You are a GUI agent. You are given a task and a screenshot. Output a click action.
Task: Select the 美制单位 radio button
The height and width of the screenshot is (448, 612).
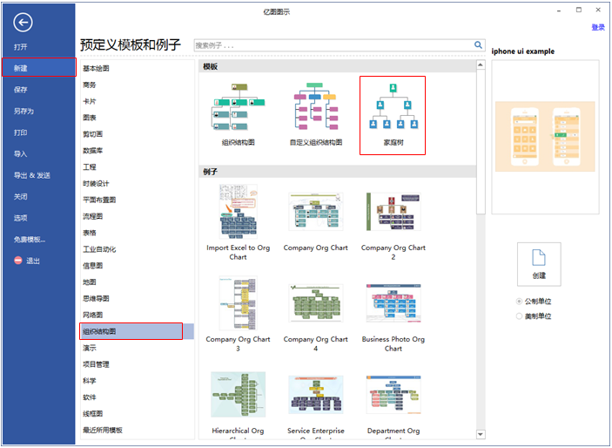pyautogui.click(x=519, y=316)
